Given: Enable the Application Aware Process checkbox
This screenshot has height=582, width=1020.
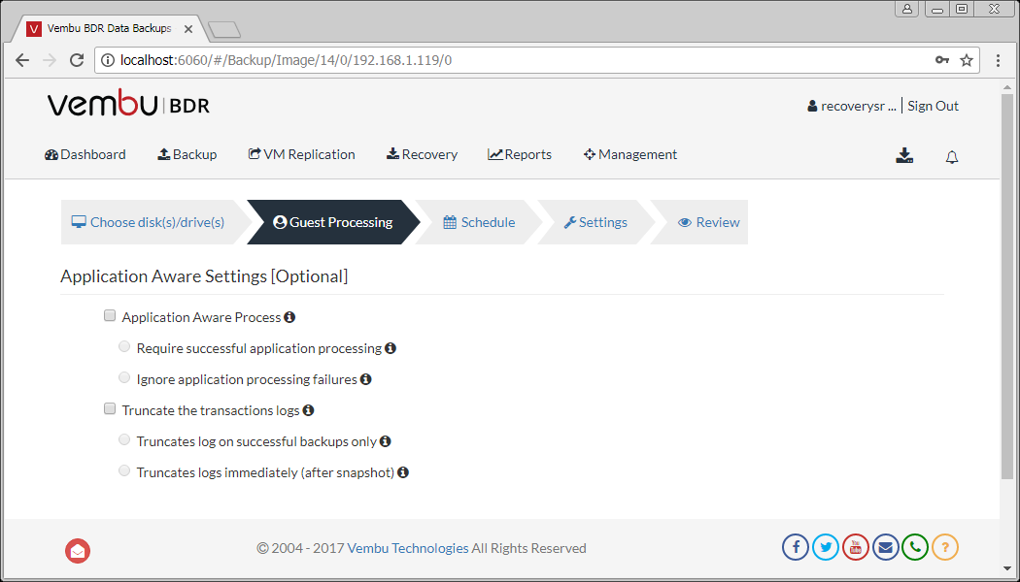Looking at the screenshot, I should (110, 316).
